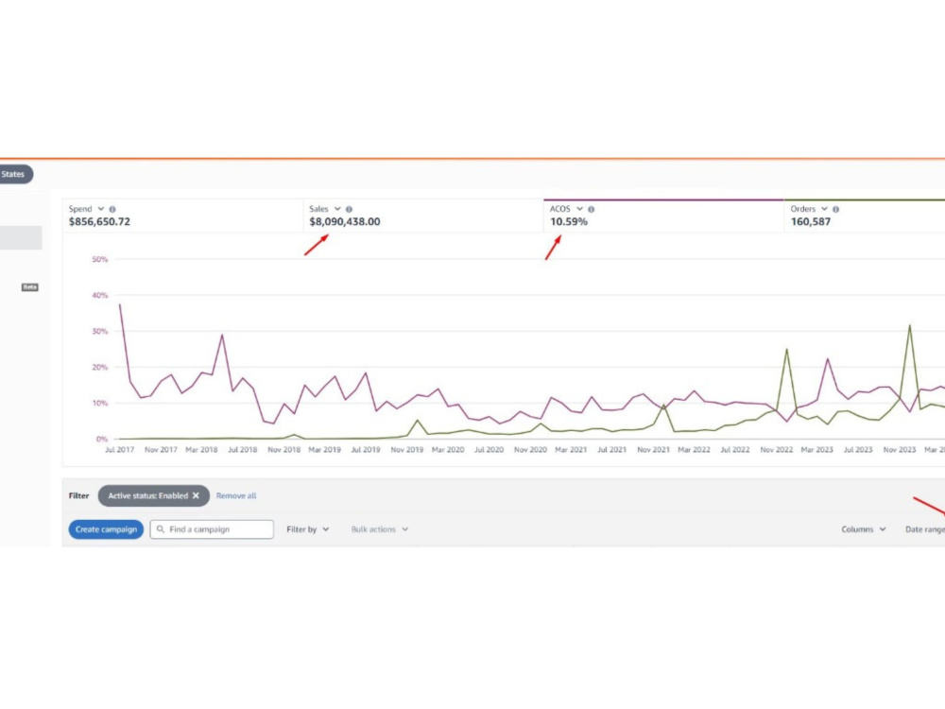Select the States pill tab
Viewport: 945px width, 709px height.
14,174
